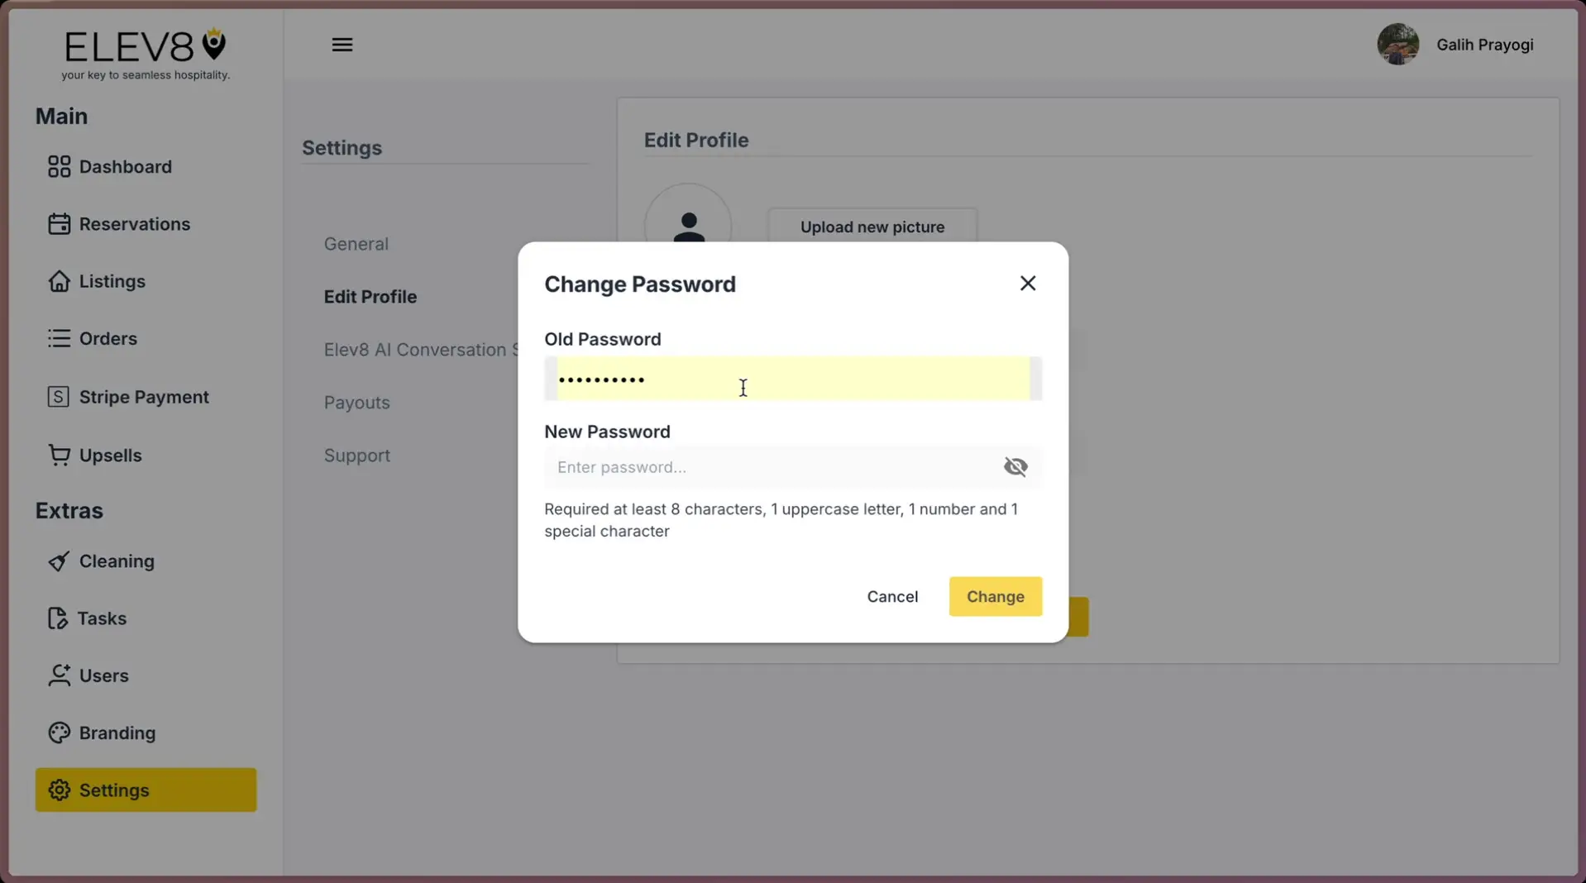Cancel the password change

tap(892, 596)
